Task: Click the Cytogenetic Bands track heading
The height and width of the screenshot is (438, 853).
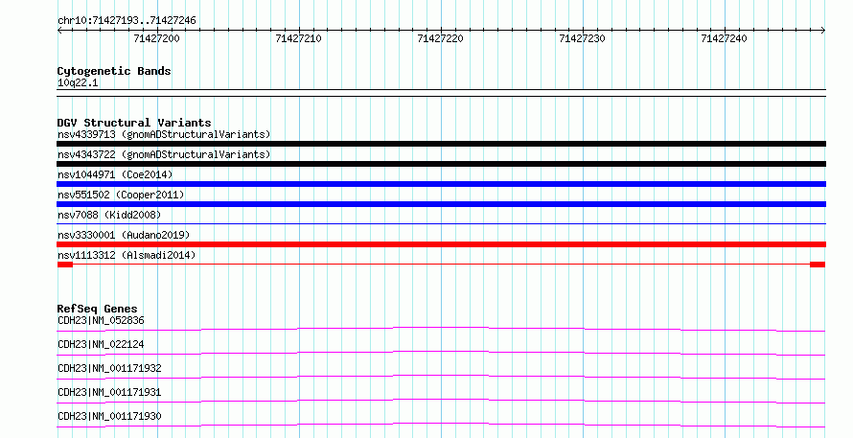Action: coord(114,71)
